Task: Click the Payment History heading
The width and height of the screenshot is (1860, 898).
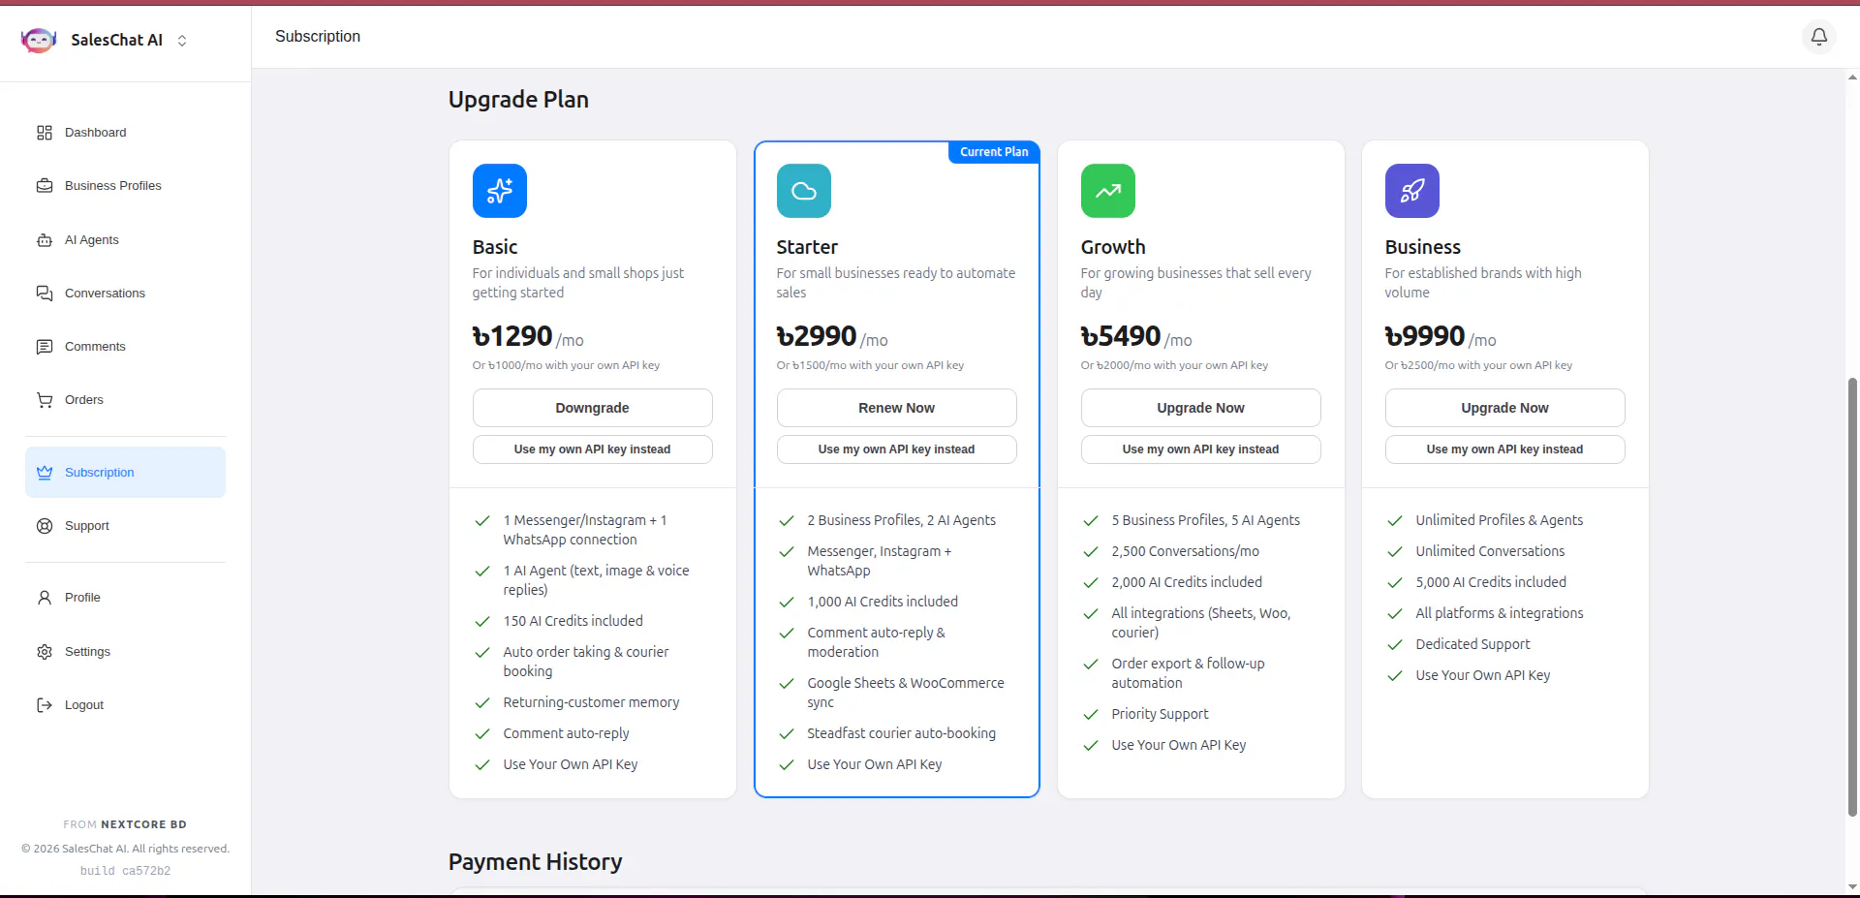Action: [x=535, y=861]
